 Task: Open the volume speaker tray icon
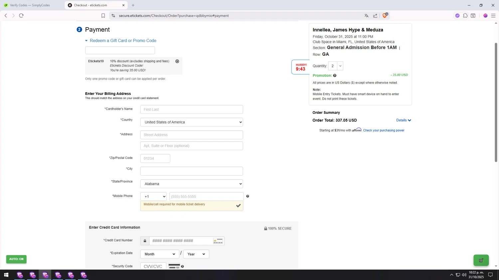pos(464,275)
